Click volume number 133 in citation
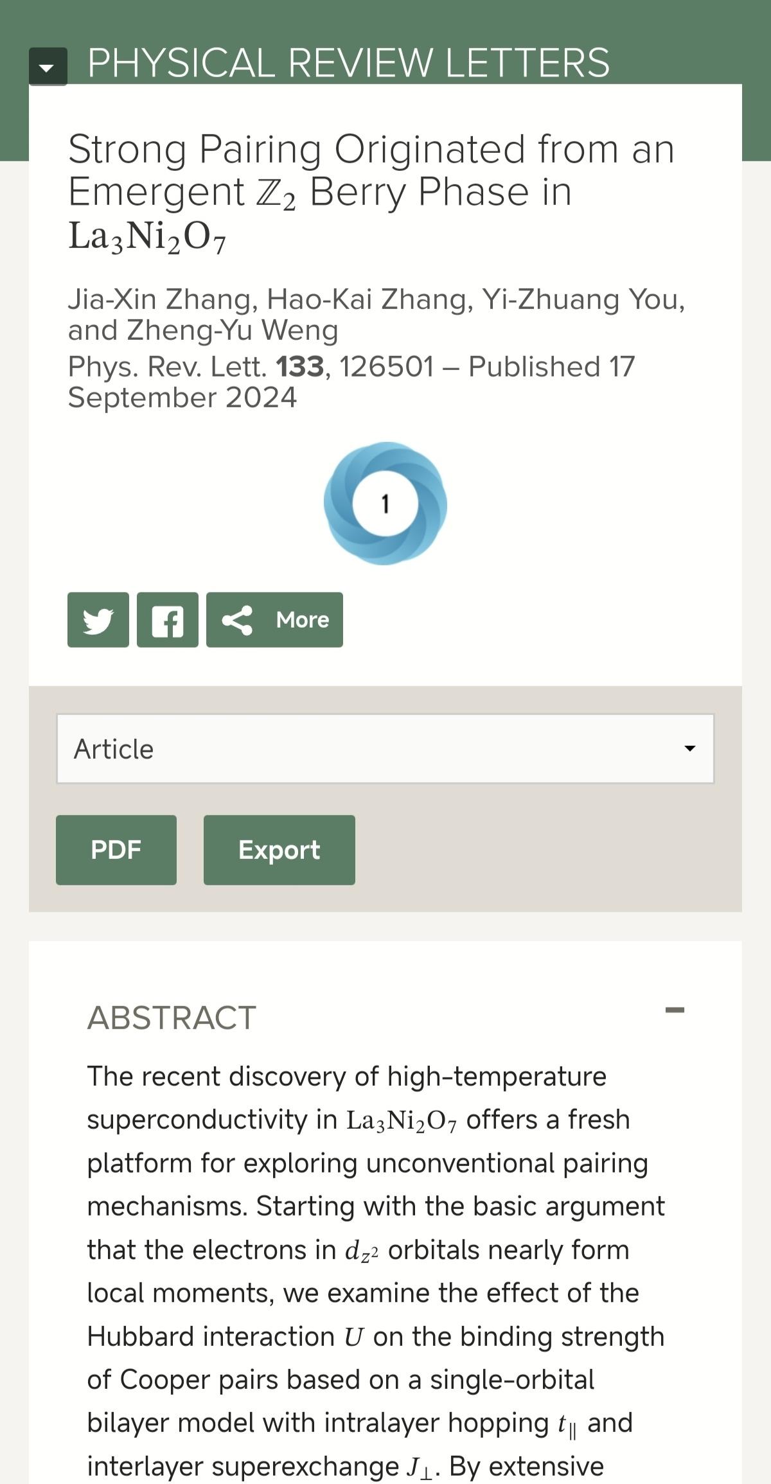Image resolution: width=771 pixels, height=1484 pixels. (x=299, y=367)
